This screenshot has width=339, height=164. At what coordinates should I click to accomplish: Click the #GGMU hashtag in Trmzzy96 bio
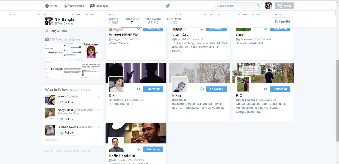[x=178, y=47]
